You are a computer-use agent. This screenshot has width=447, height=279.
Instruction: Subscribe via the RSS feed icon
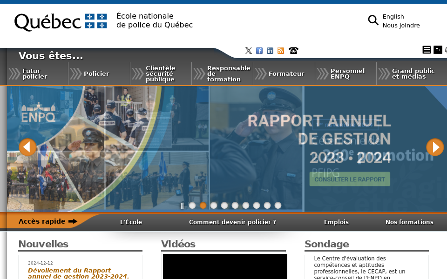[x=281, y=50]
